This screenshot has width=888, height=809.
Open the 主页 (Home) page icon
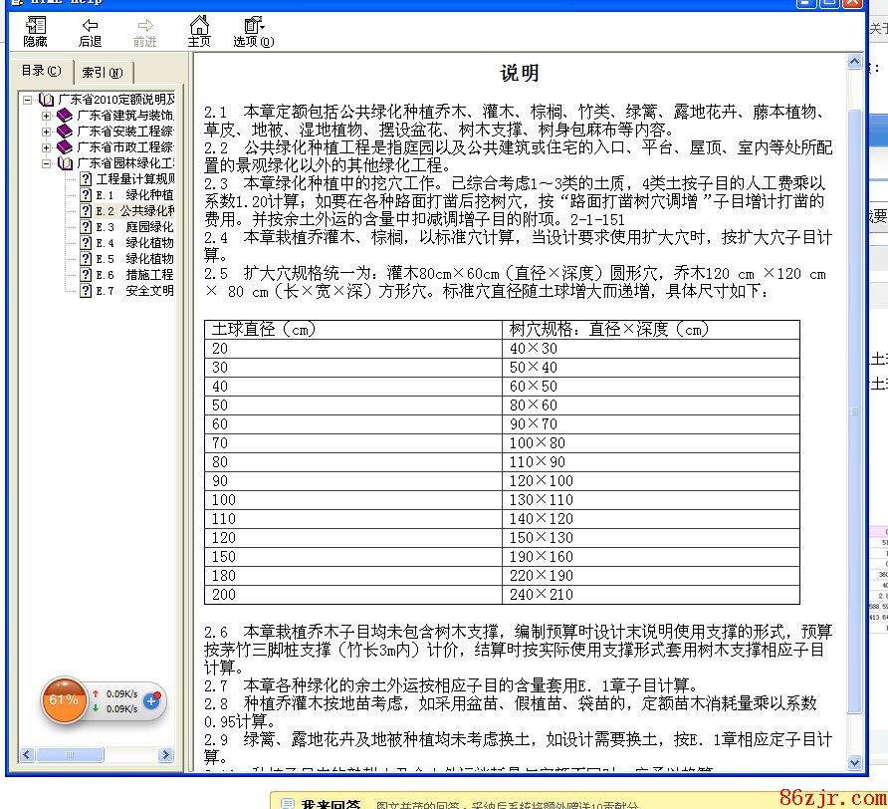pos(199,31)
